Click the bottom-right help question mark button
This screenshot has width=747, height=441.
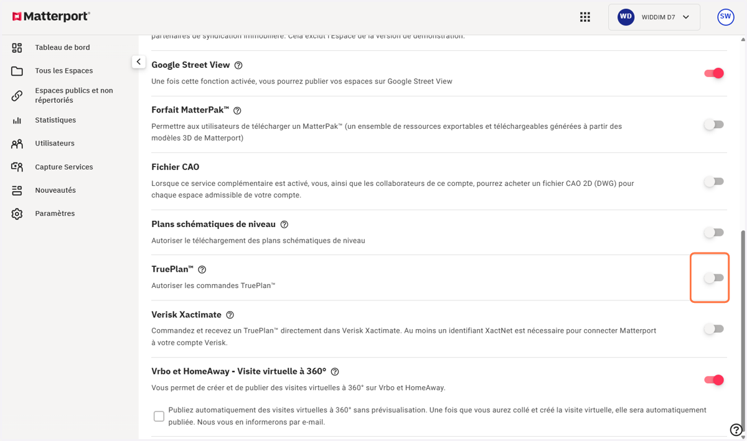click(735, 430)
